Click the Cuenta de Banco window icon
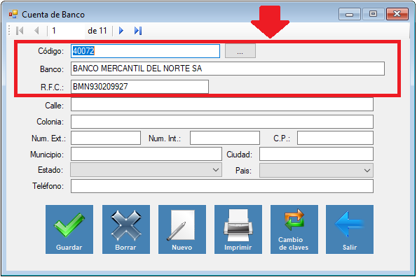The height and width of the screenshot is (277, 417). pyautogui.click(x=13, y=14)
